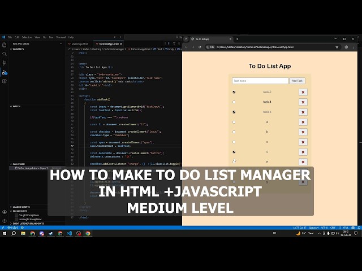Open the Run and Debug view icon

[x=5, y=72]
